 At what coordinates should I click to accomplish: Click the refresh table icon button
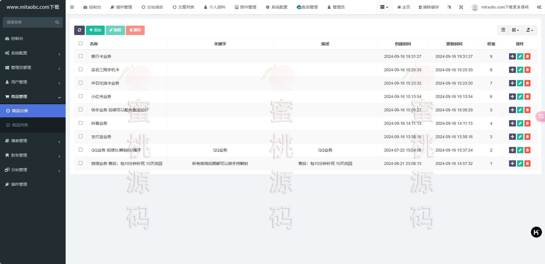79,30
